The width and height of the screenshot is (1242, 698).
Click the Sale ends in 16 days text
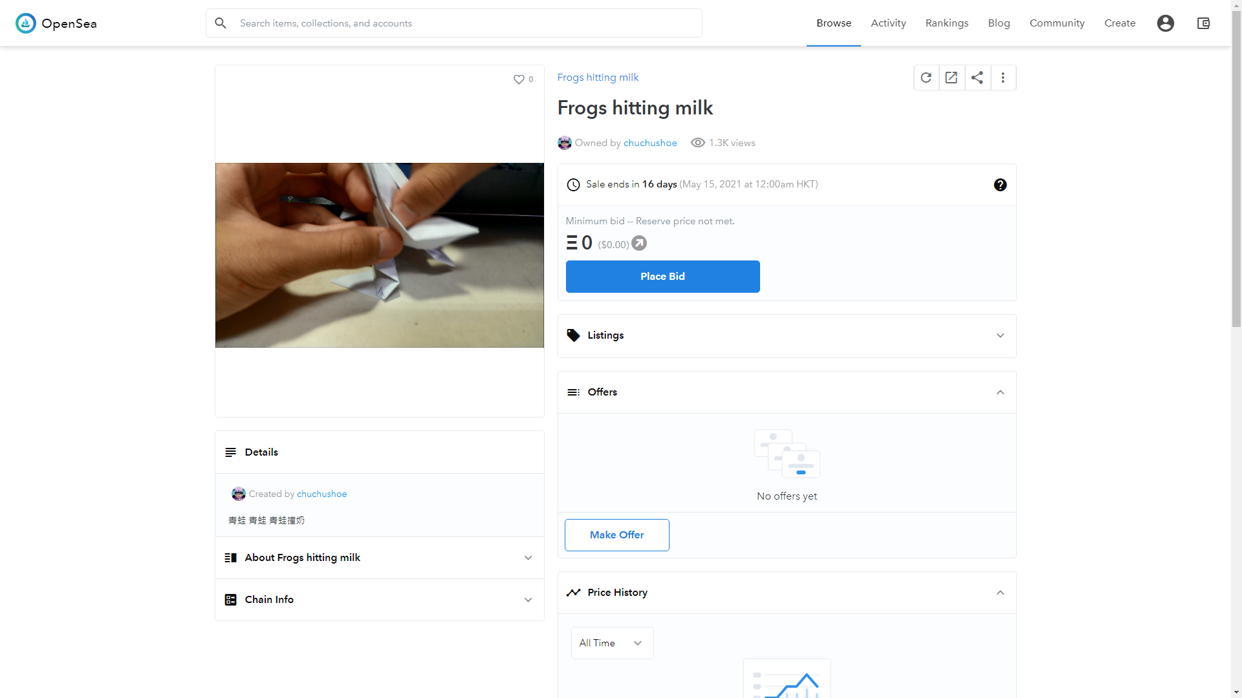[631, 184]
